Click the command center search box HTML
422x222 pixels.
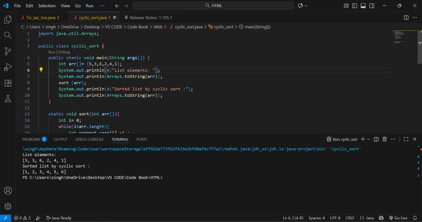(x=213, y=6)
